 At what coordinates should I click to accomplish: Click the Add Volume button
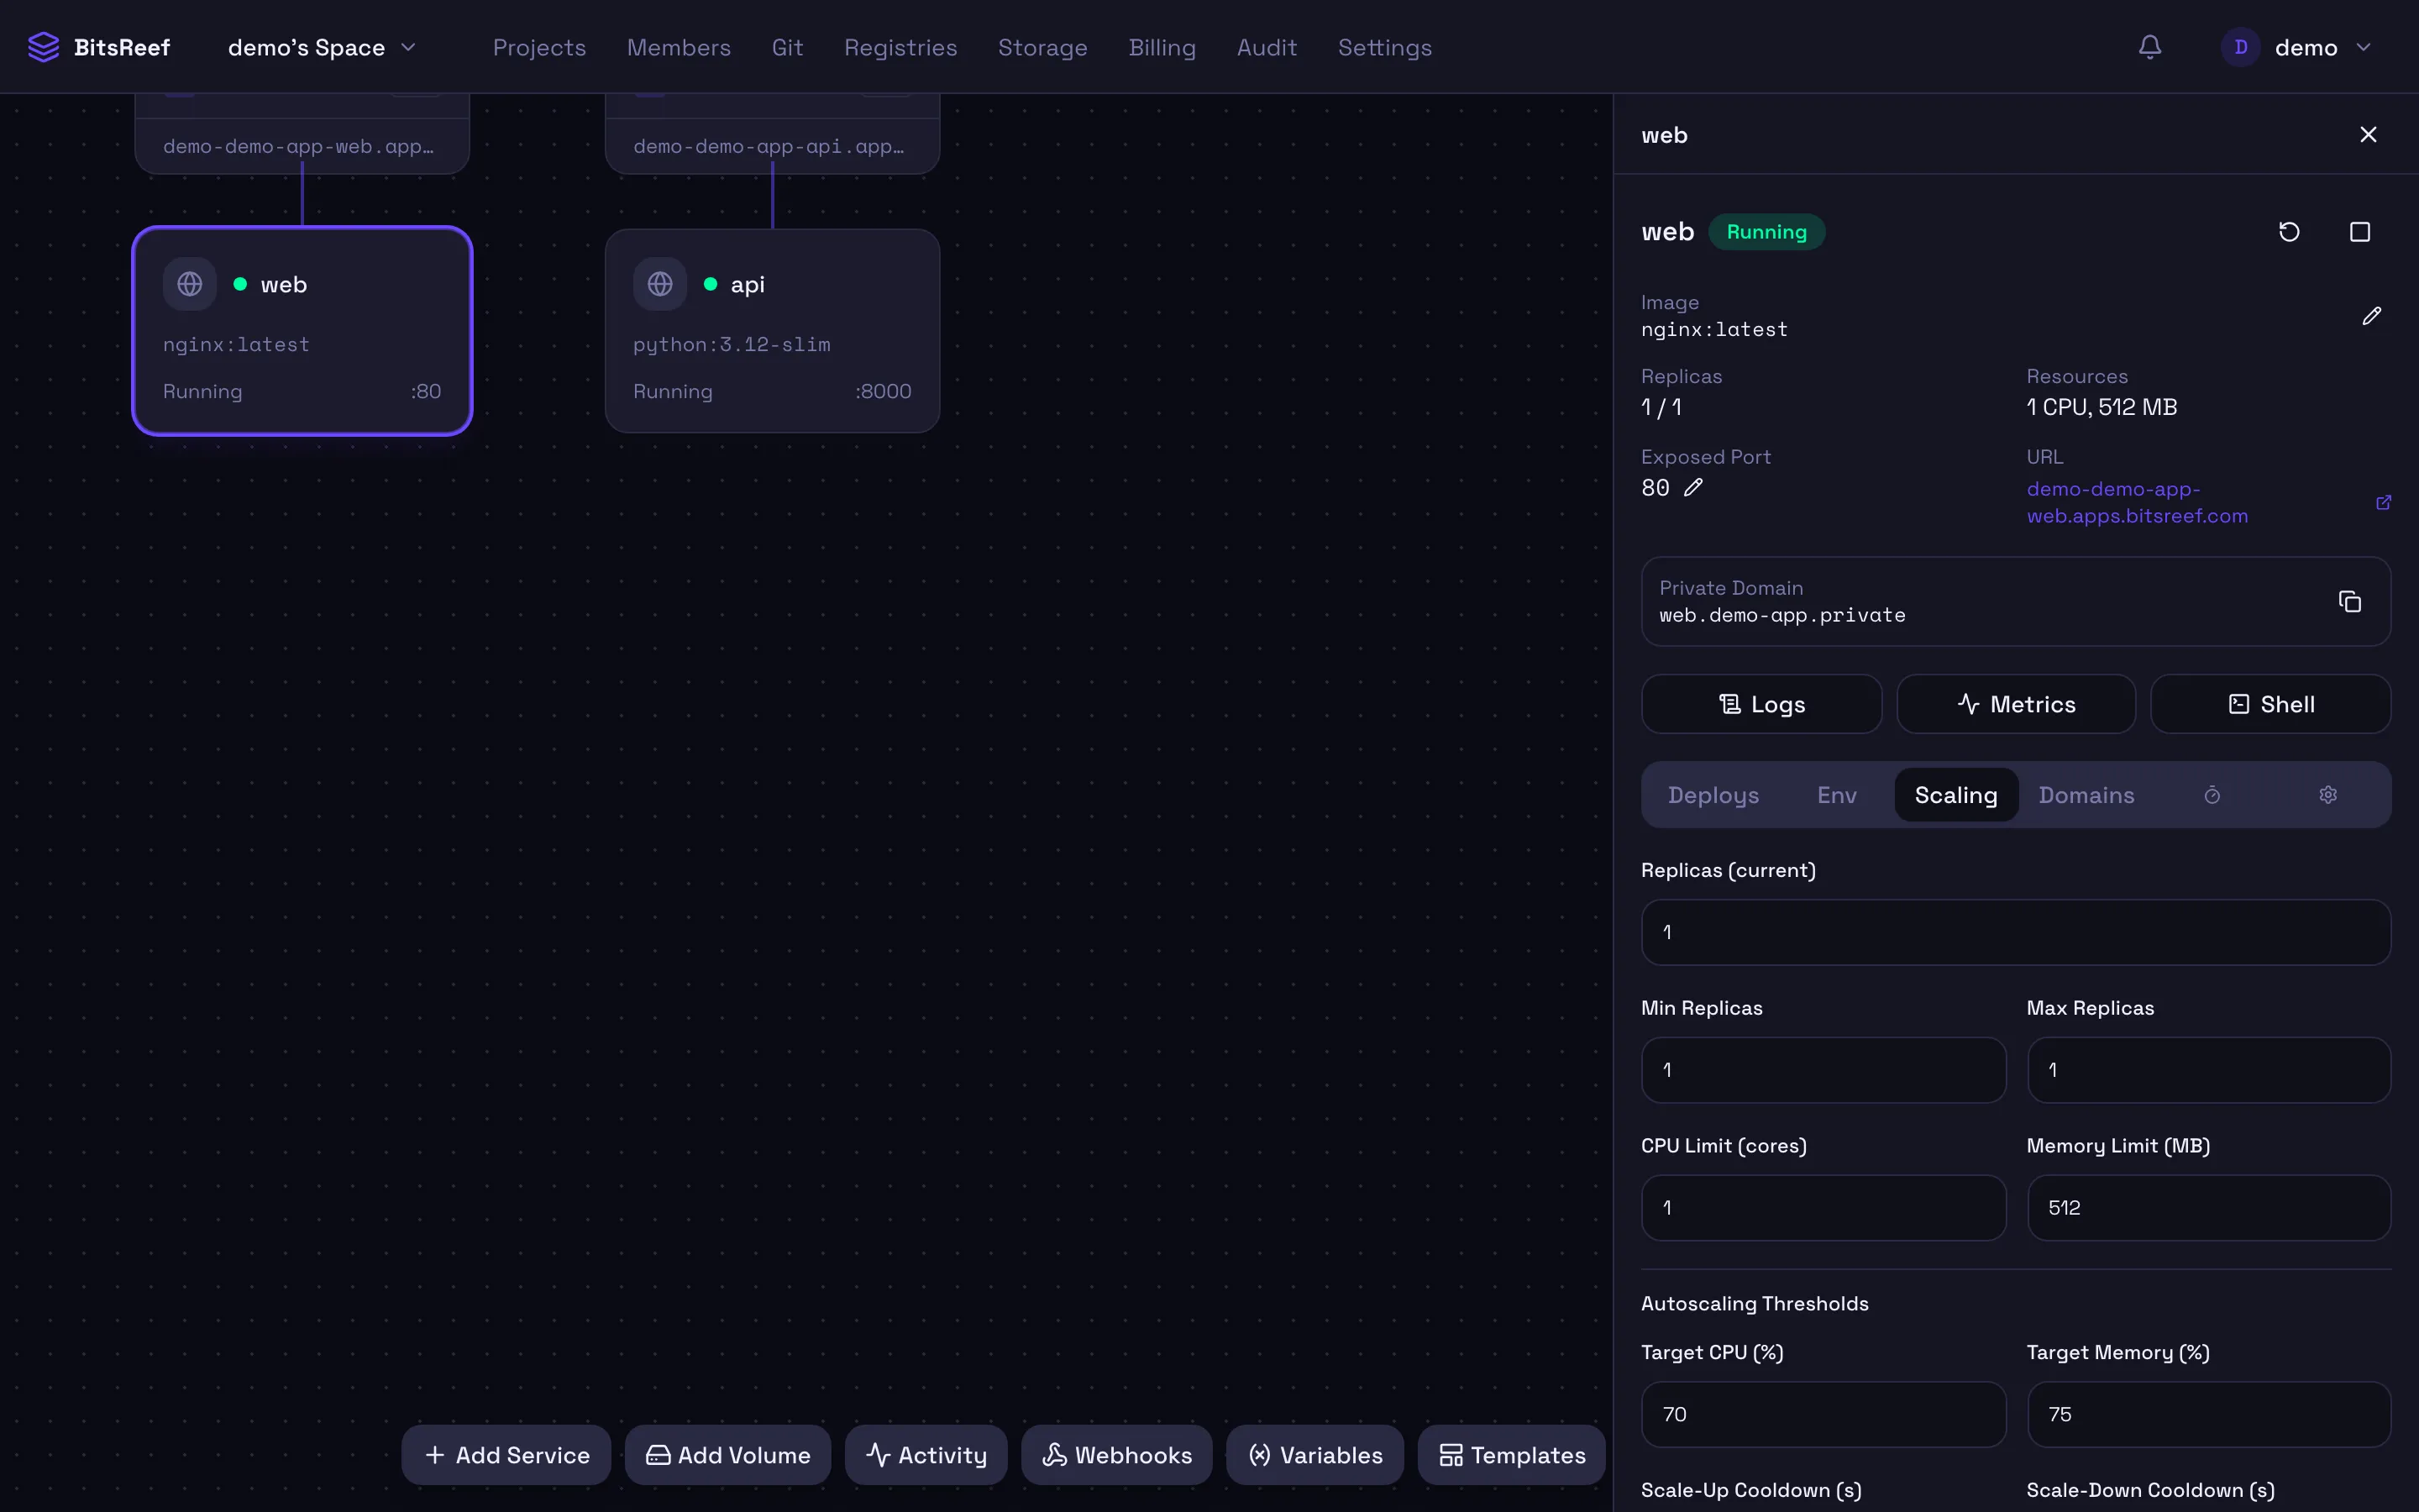[727, 1455]
